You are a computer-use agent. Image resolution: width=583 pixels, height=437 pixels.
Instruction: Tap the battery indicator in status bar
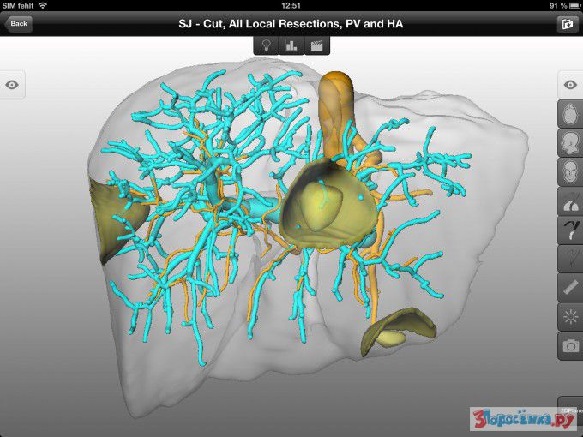(x=568, y=6)
